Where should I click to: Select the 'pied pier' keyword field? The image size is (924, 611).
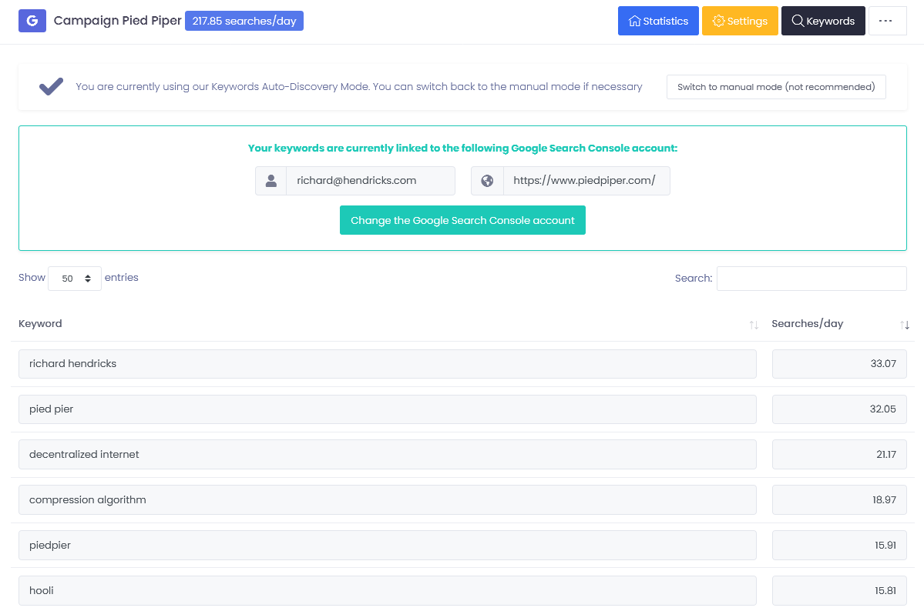(387, 409)
